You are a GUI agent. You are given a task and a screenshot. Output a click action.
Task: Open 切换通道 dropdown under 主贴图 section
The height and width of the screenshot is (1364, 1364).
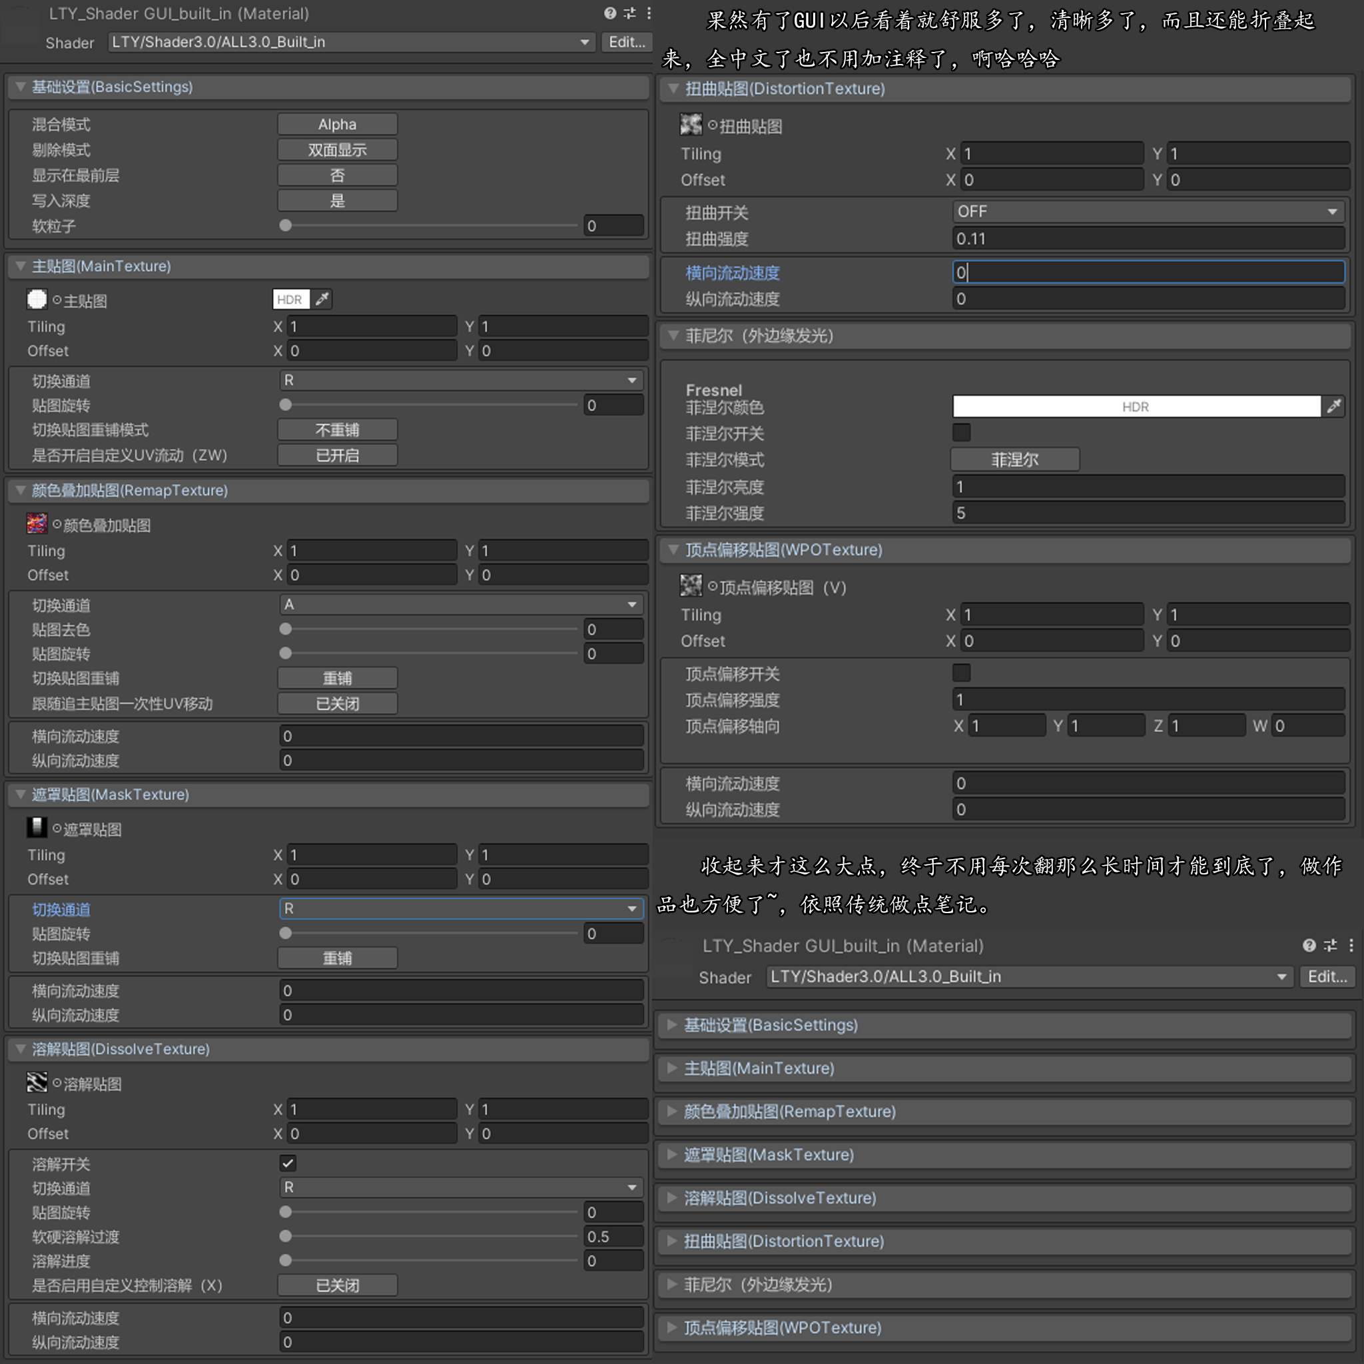461,380
